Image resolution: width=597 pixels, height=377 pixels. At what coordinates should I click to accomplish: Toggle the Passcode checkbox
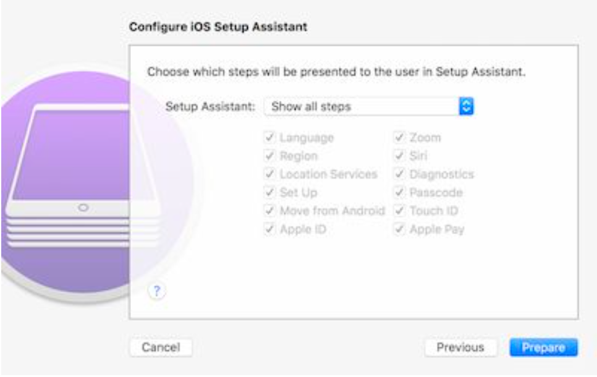pyautogui.click(x=399, y=193)
